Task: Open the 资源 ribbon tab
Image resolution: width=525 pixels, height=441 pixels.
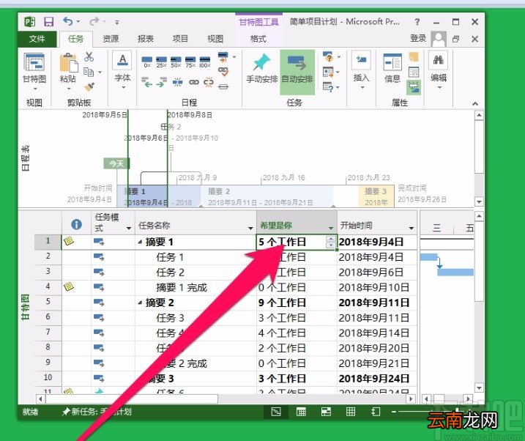Action: [111, 39]
